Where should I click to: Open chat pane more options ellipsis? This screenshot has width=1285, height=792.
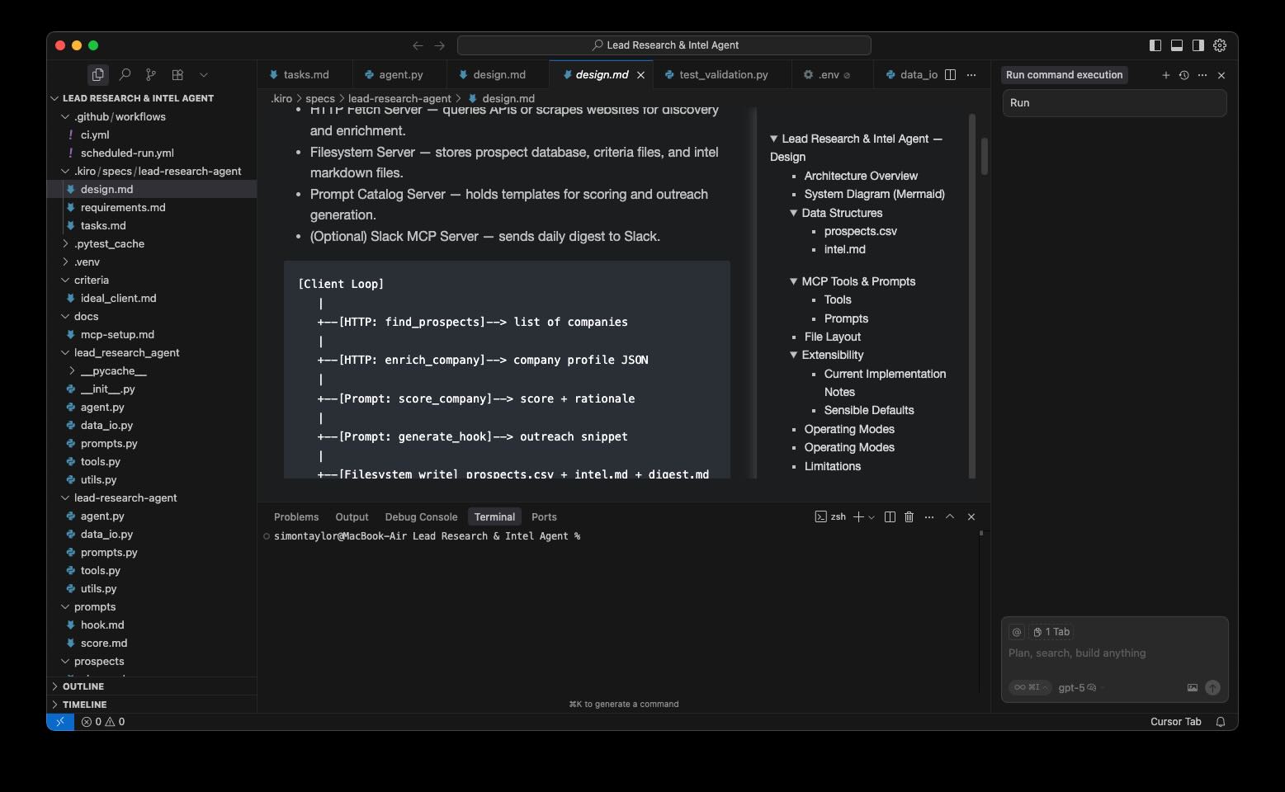point(1202,75)
